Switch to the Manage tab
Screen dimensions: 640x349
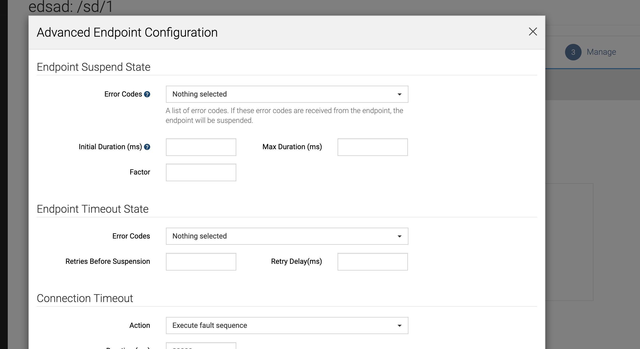pyautogui.click(x=601, y=52)
